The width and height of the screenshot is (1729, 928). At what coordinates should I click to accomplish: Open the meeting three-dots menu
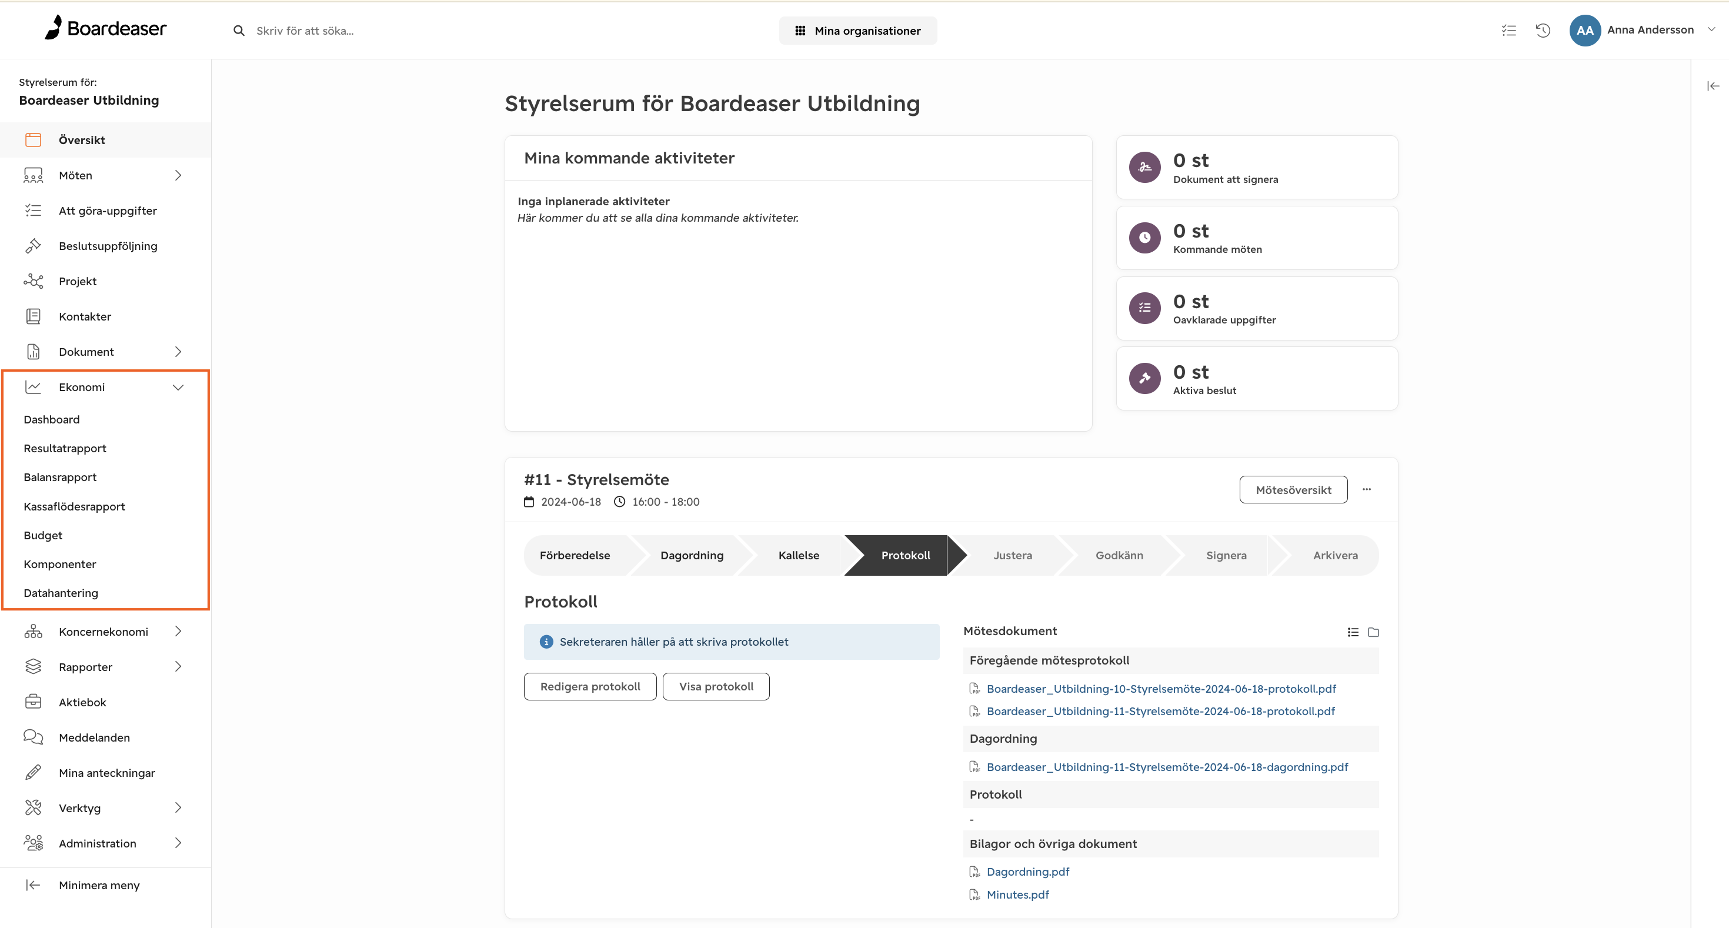coord(1367,489)
